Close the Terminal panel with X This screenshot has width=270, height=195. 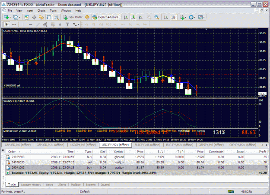click(x=3, y=150)
